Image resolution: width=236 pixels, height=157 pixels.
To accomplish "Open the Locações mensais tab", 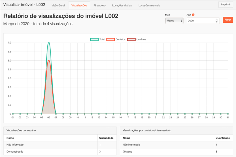I will pos(149,5).
